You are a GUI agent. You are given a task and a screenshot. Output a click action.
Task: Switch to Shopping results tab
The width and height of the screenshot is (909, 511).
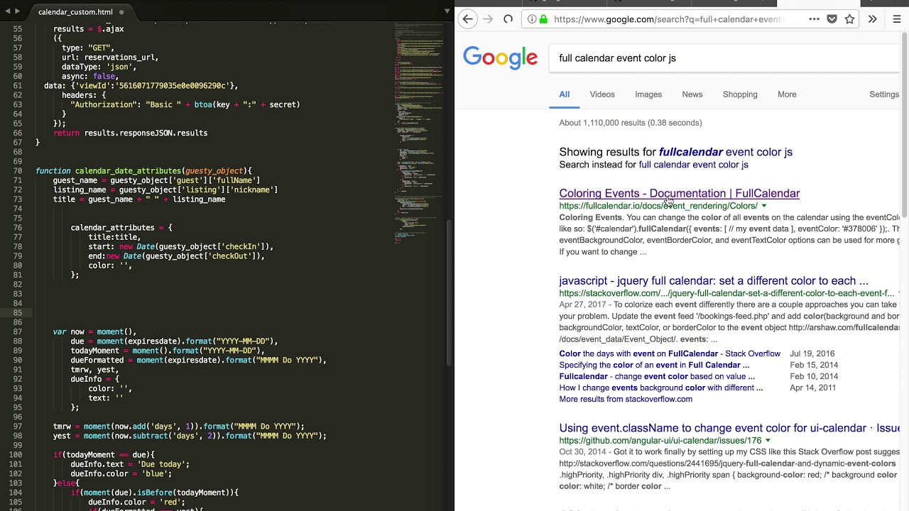coord(740,94)
